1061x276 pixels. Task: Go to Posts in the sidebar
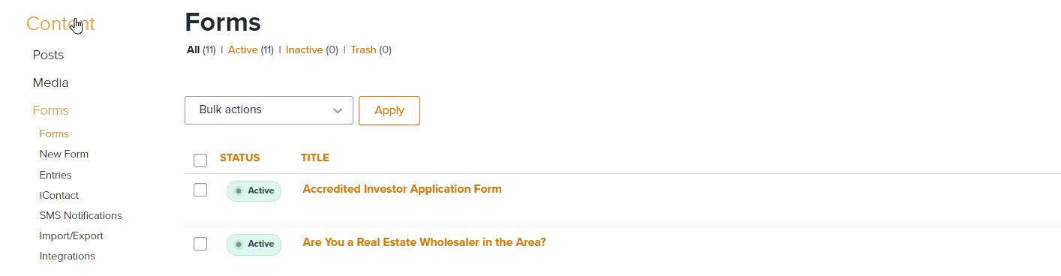(48, 55)
